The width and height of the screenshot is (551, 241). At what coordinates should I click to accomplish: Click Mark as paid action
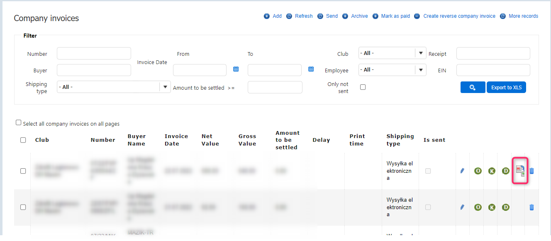(x=391, y=16)
